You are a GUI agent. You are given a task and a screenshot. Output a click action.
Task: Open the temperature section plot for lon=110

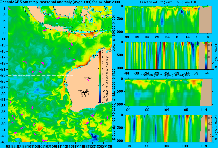click(168, 19)
